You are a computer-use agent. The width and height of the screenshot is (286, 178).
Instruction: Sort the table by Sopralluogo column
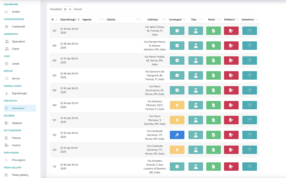68,20
